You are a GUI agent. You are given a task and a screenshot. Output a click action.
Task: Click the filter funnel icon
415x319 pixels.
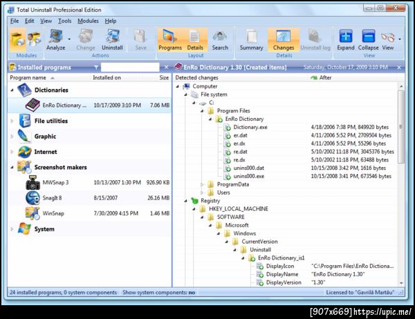[96, 68]
